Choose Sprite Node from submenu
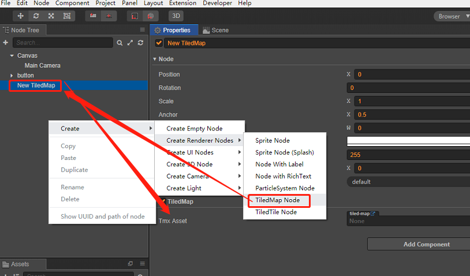This screenshot has width=470, height=276. click(273, 140)
